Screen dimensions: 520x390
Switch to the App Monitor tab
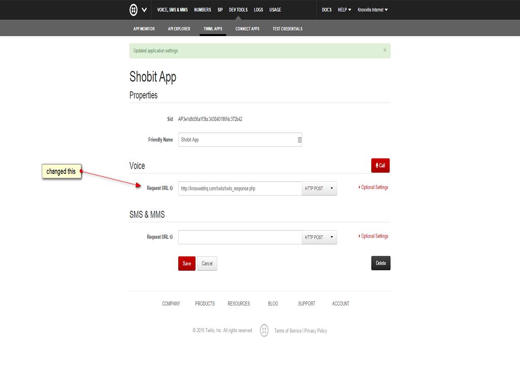(144, 29)
